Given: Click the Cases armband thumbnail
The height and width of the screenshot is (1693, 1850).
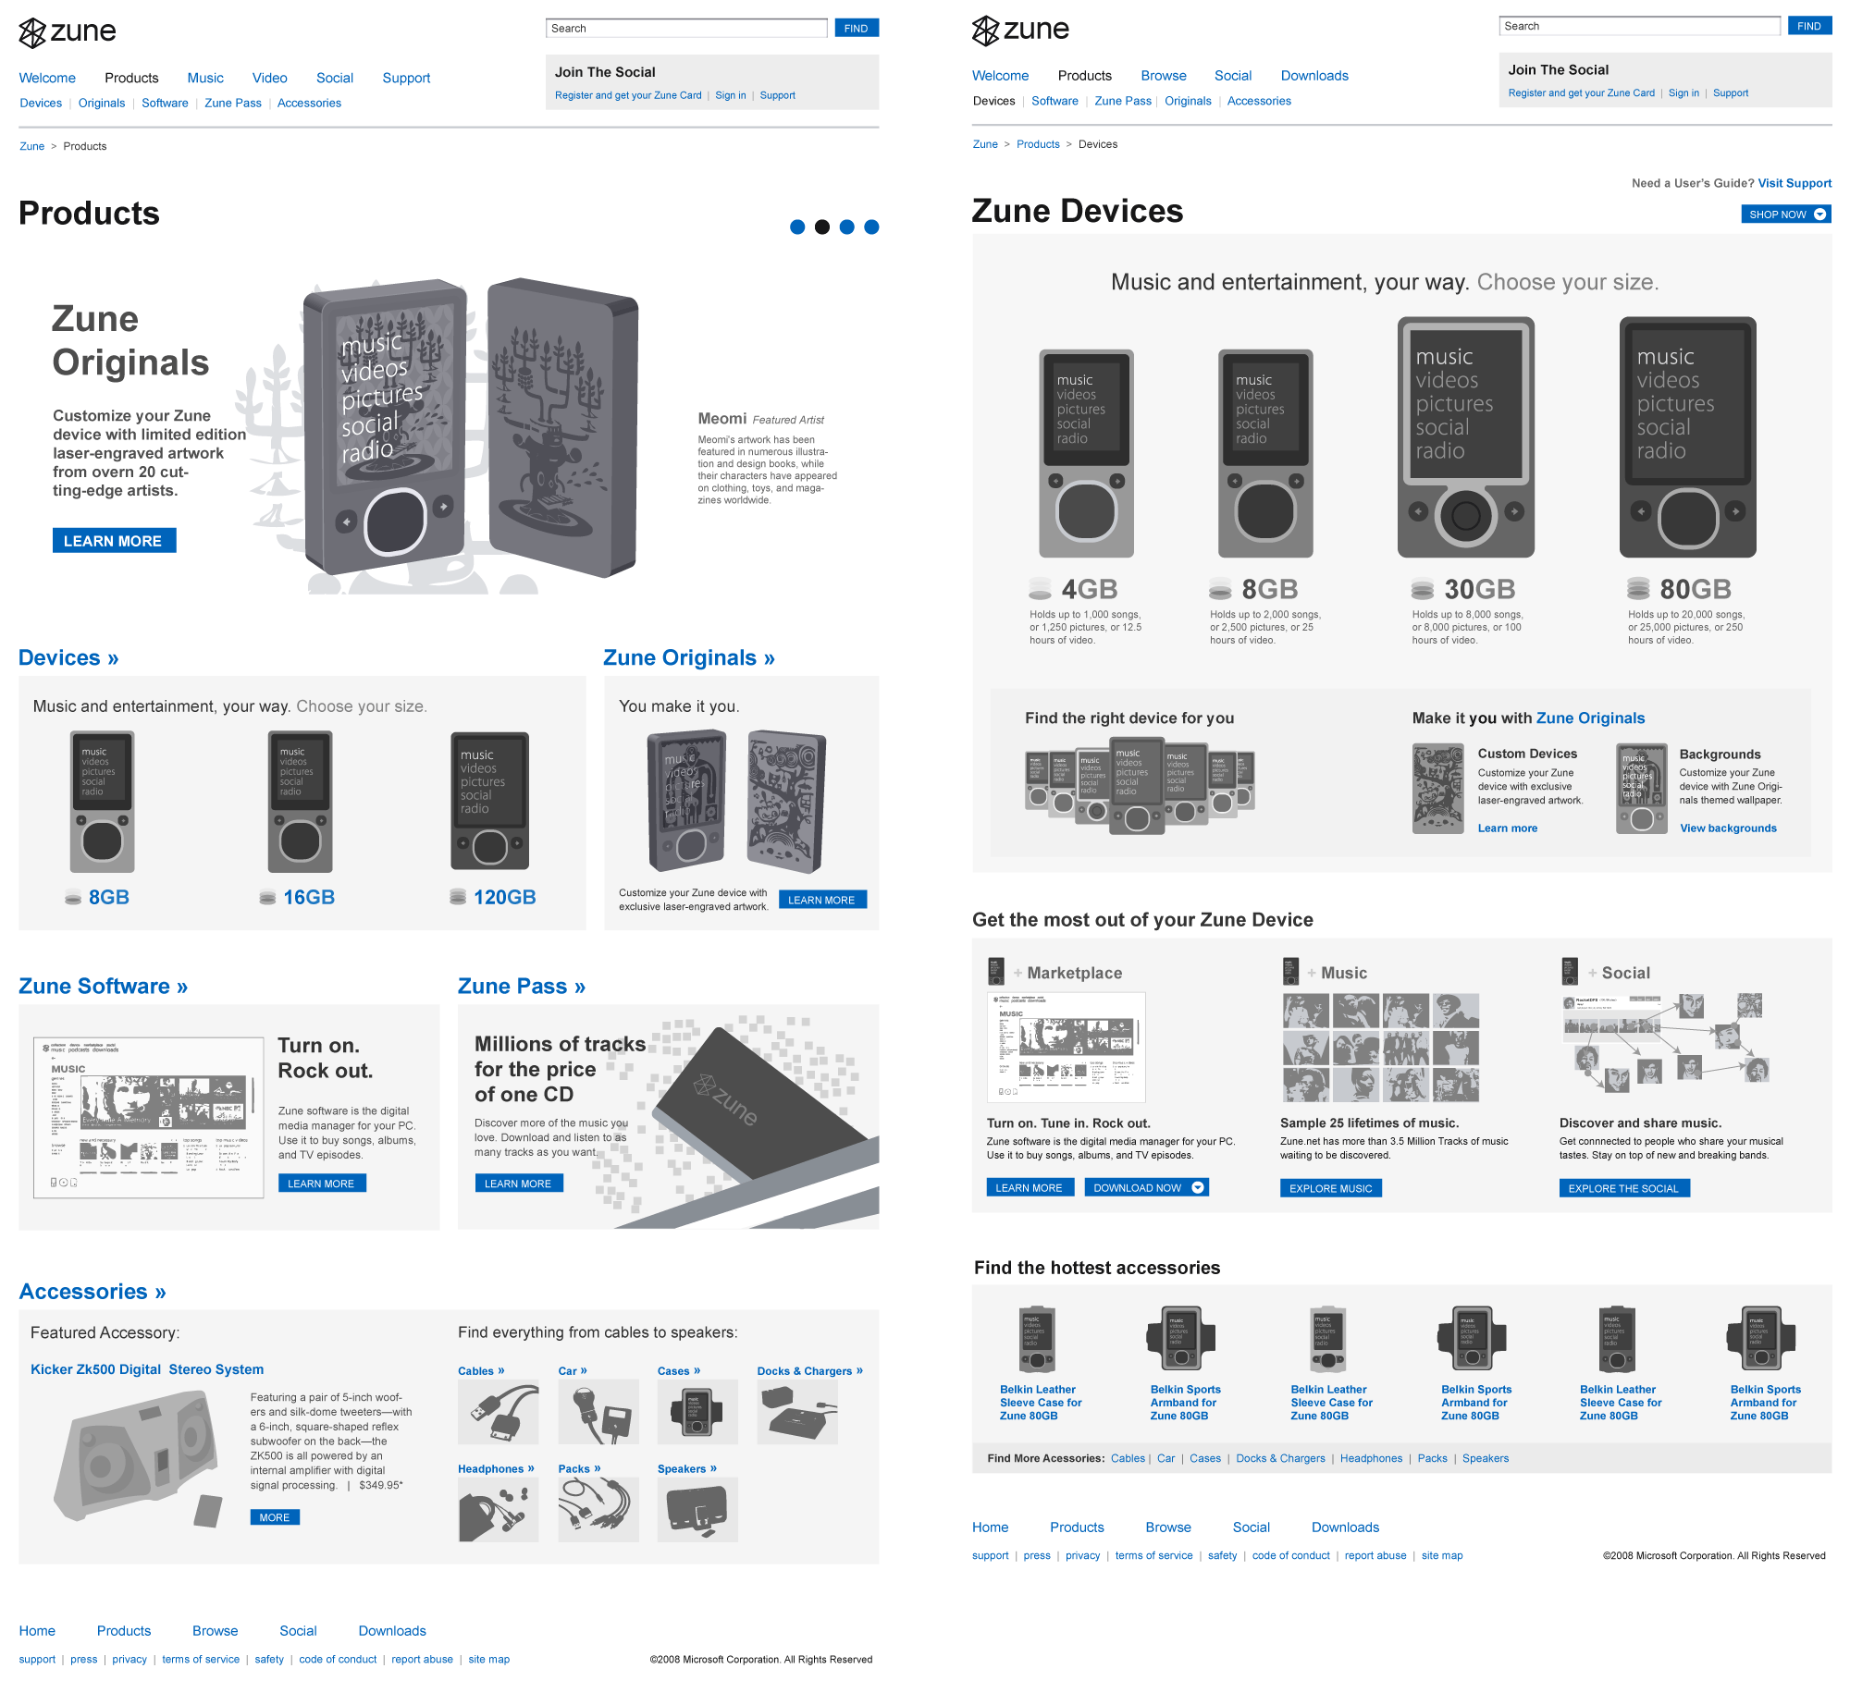Looking at the screenshot, I should pyautogui.click(x=697, y=1412).
